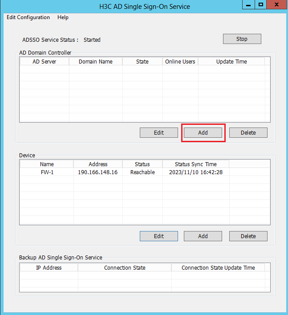Click Connection State Update Time column header
288x315 pixels.
(218, 268)
